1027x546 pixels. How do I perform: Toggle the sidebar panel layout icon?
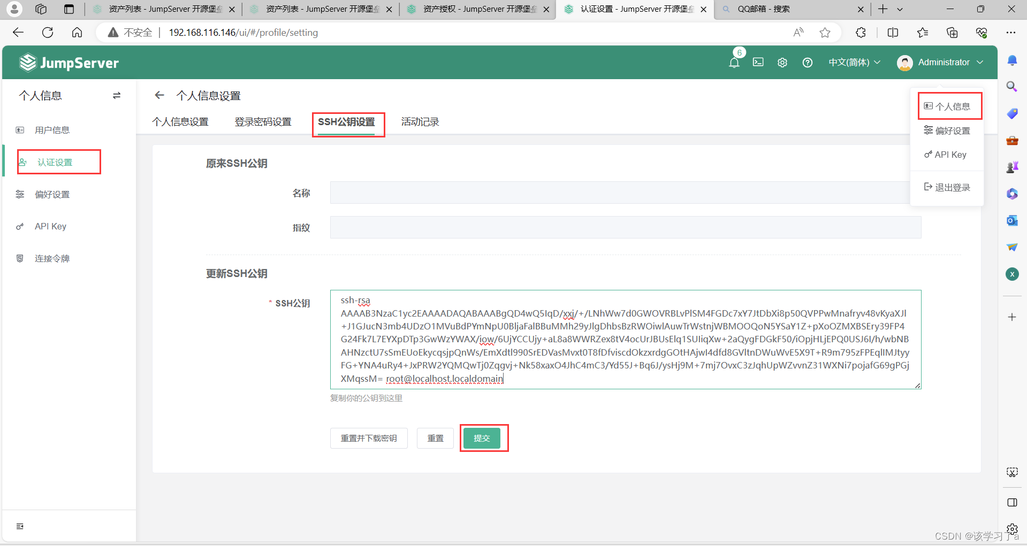coord(1012,502)
